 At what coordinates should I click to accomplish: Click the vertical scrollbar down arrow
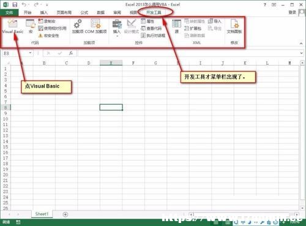[x=302, y=208]
